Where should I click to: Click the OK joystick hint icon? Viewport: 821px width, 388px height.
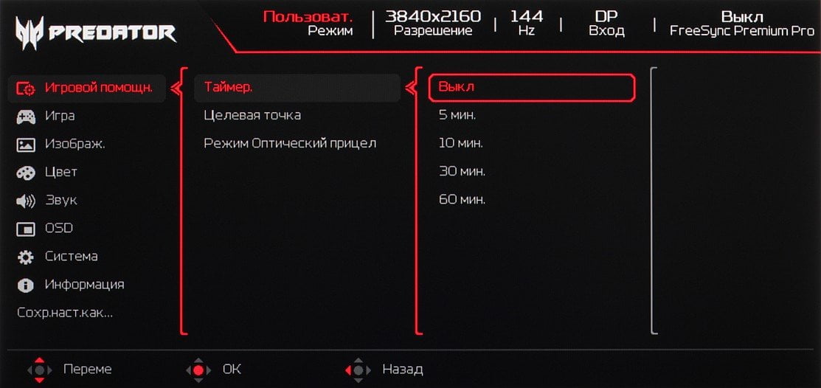click(198, 370)
